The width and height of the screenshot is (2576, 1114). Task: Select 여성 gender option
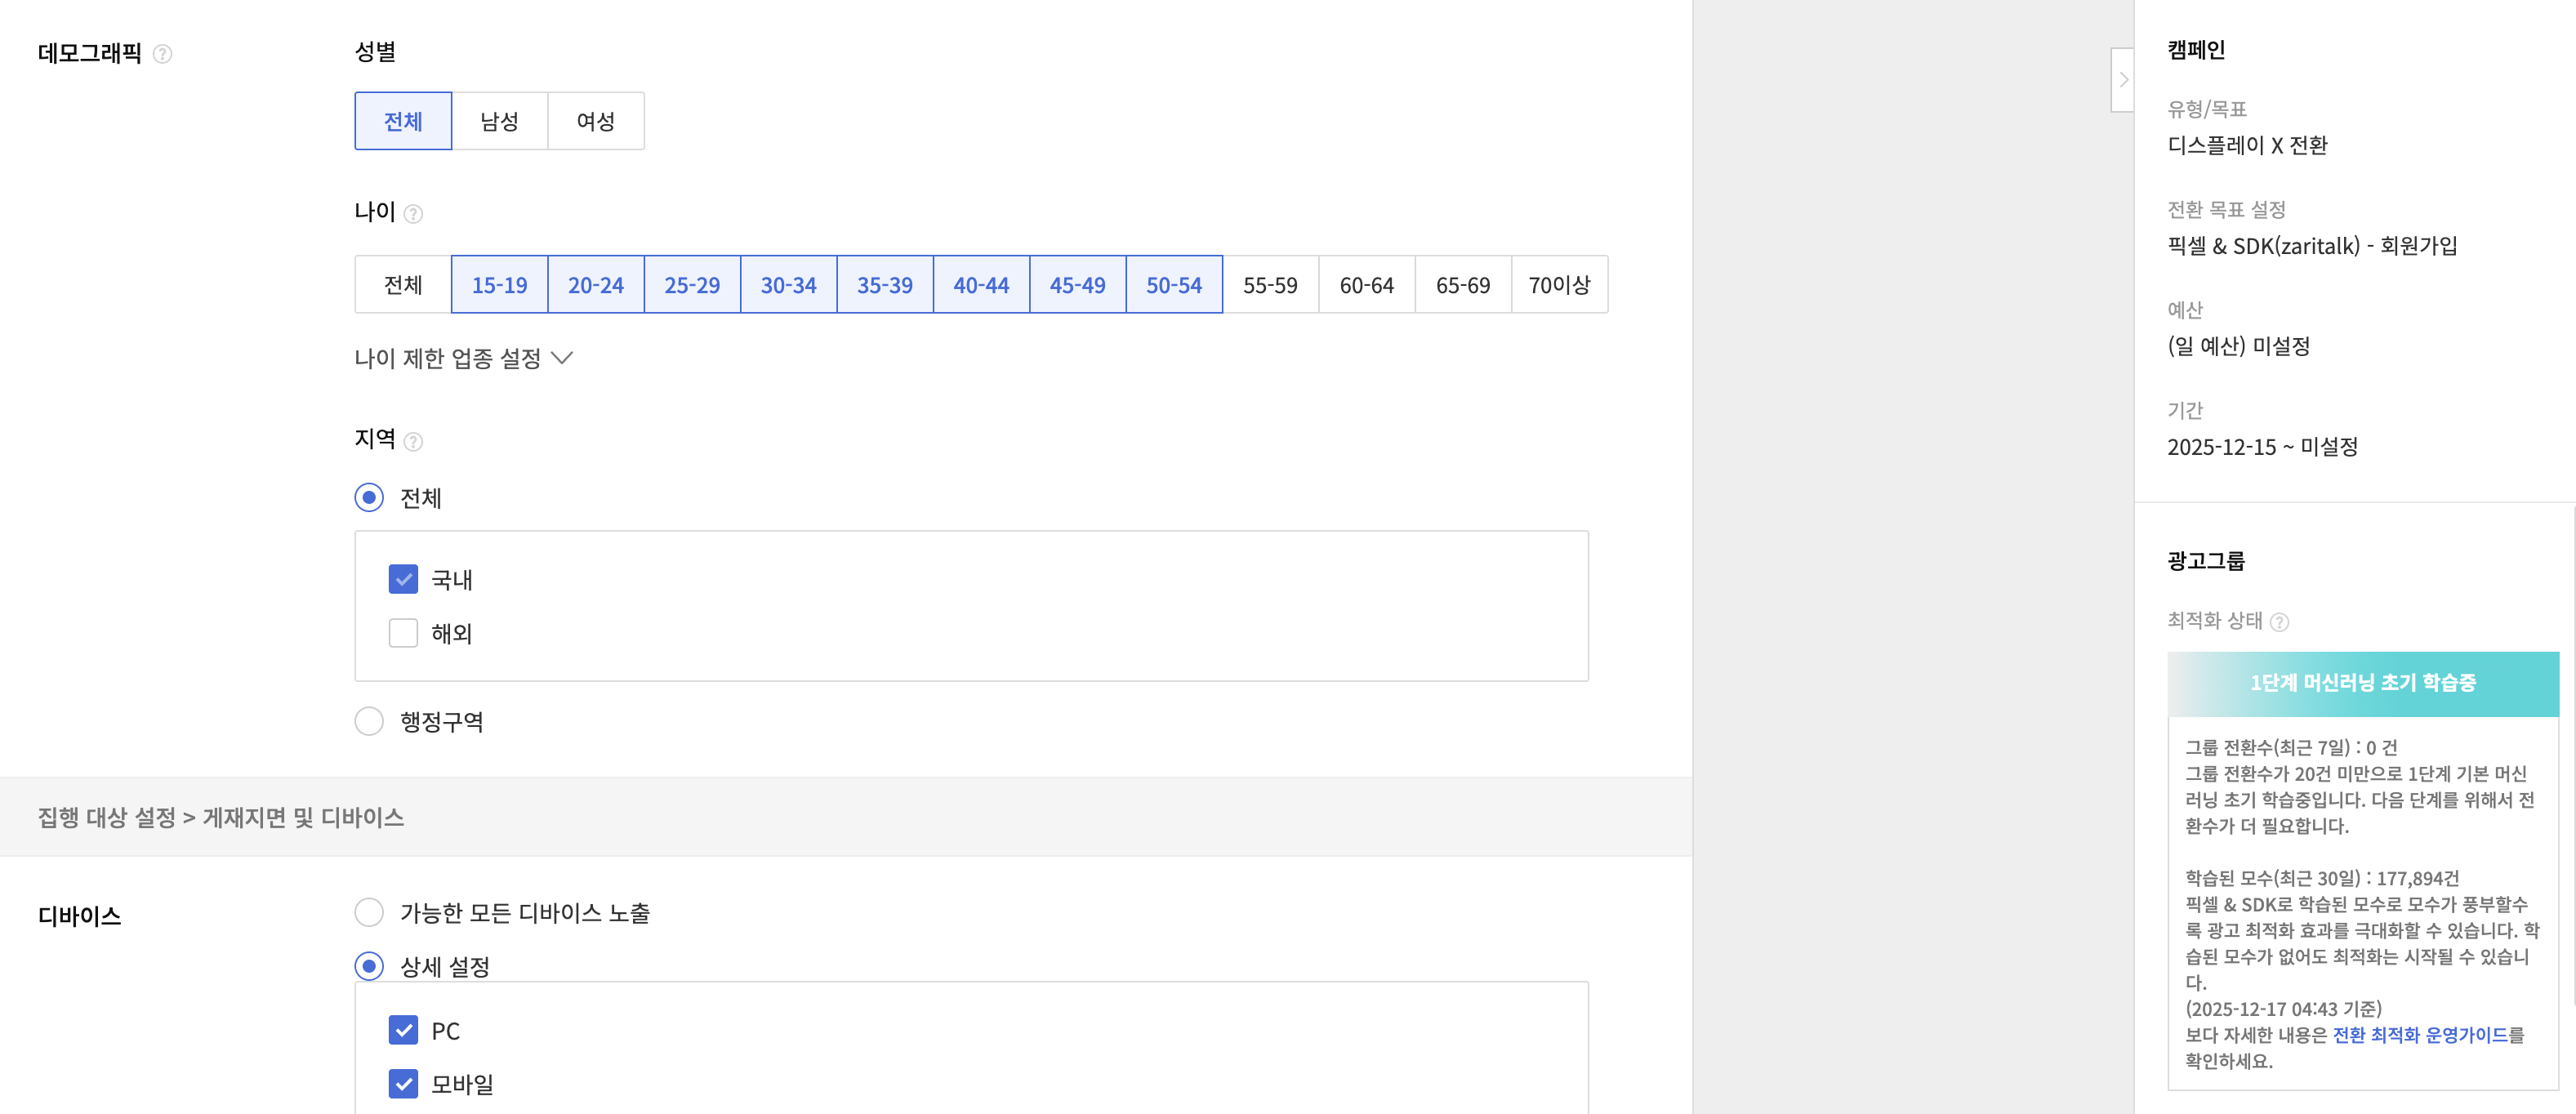click(596, 121)
